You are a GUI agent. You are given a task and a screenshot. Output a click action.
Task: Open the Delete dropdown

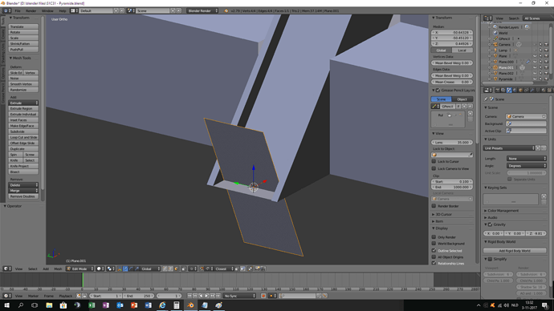click(x=23, y=185)
